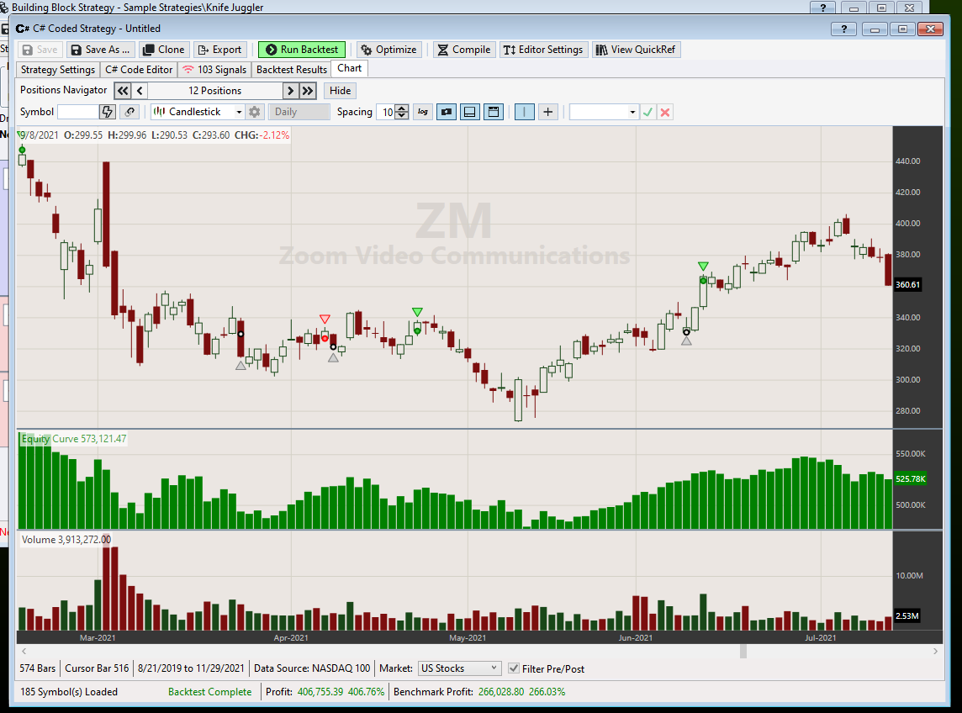The width and height of the screenshot is (962, 713).
Task: Click help button in Building Block Strategy window
Action: pos(822,8)
